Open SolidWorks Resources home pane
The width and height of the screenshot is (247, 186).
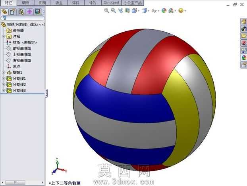(x=244, y=21)
